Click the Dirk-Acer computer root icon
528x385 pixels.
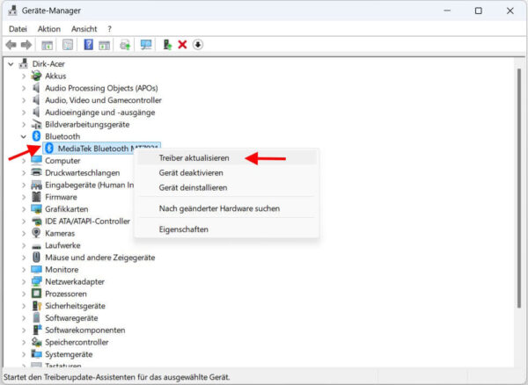[x=23, y=63]
